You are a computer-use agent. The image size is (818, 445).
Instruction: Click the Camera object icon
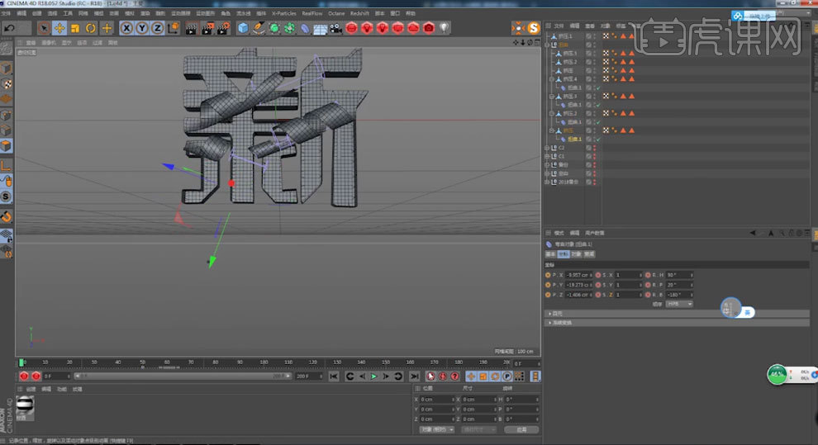click(336, 28)
